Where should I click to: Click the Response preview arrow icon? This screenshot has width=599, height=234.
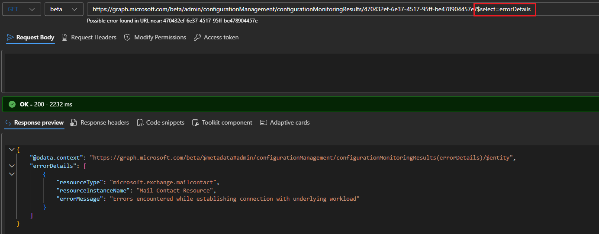pos(8,123)
